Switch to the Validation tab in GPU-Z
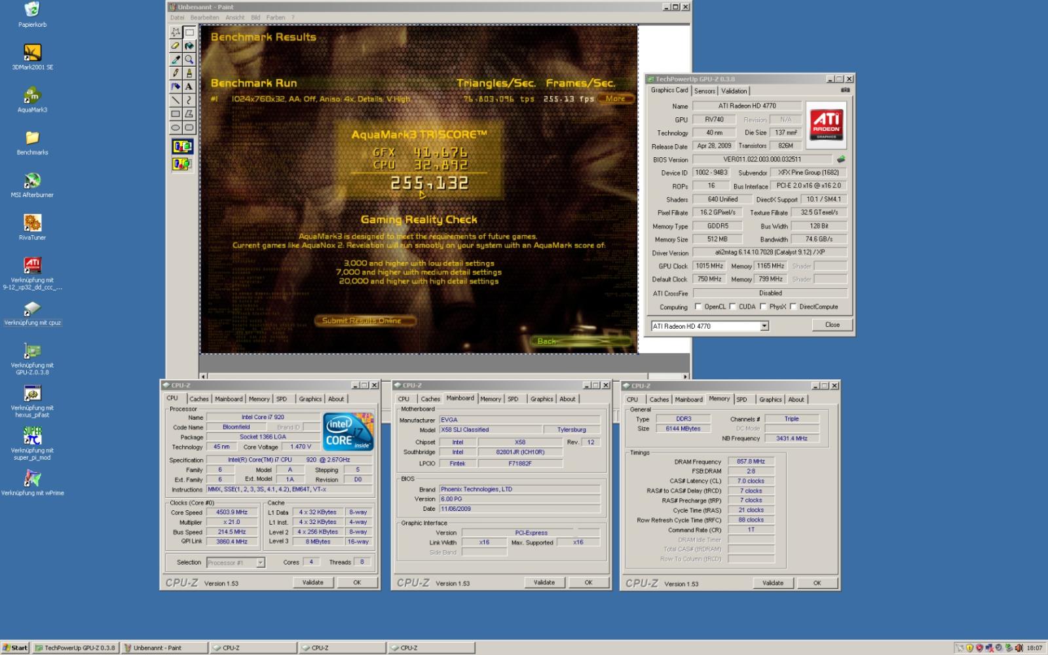This screenshot has height=655, width=1048. click(734, 91)
